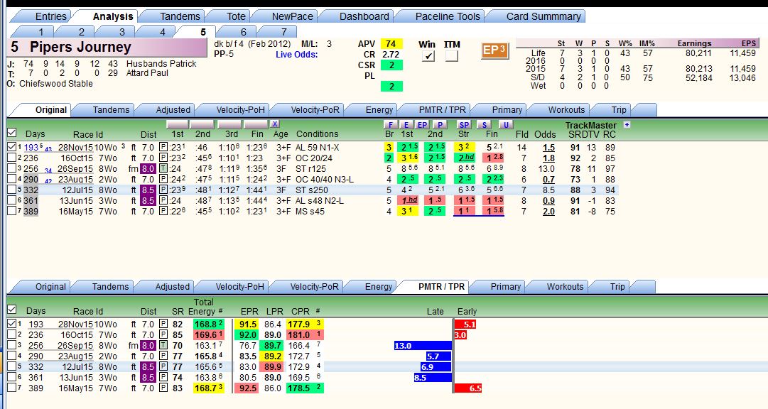Click the SP button above the Str column

464,124
